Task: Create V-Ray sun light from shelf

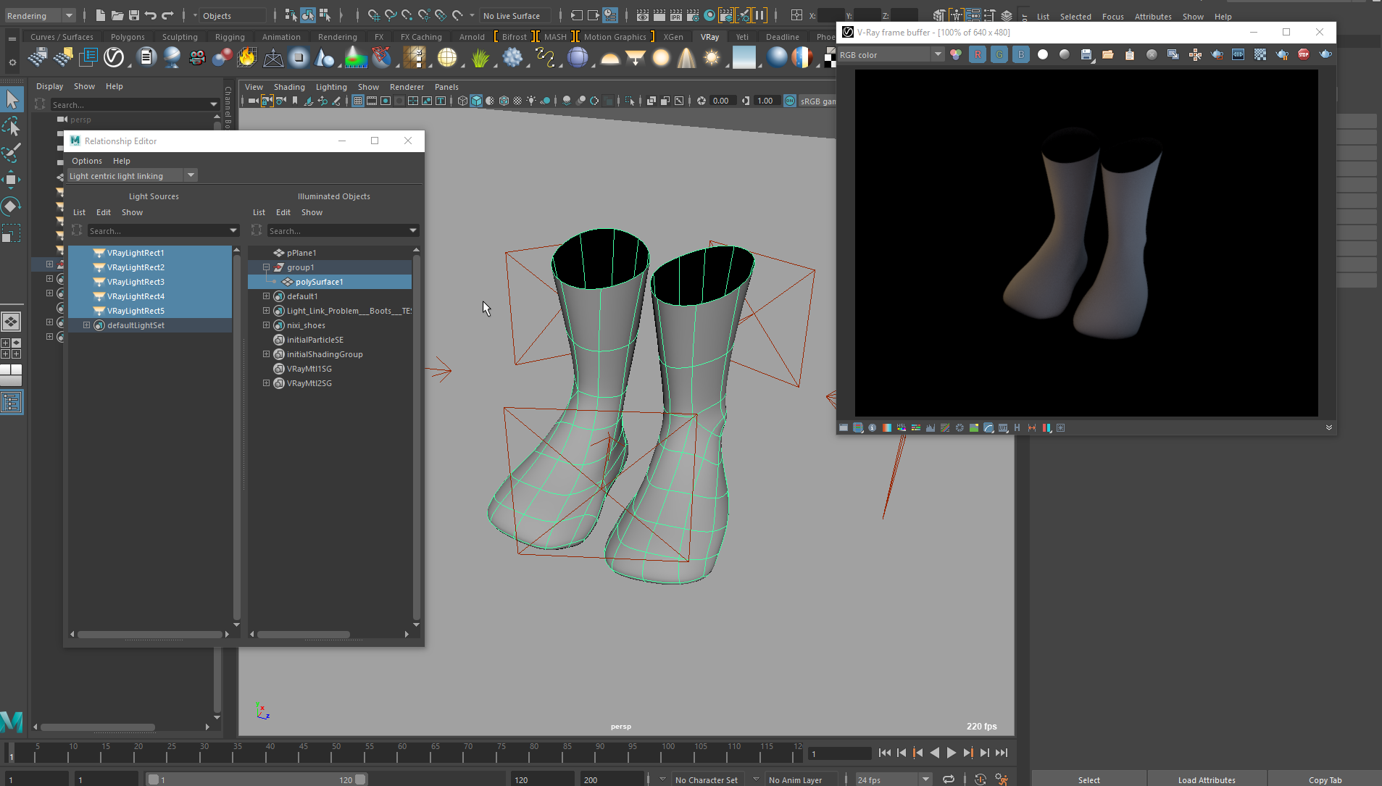Action: pyautogui.click(x=712, y=57)
